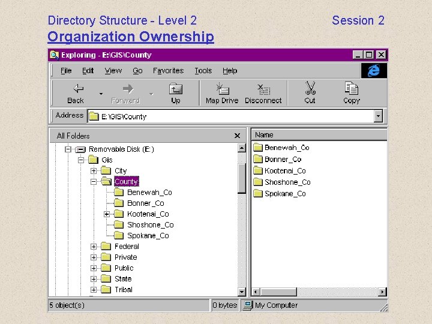Click the folder tree vertical scrollbar thumb
The height and width of the screenshot is (324, 432).
[x=242, y=179]
